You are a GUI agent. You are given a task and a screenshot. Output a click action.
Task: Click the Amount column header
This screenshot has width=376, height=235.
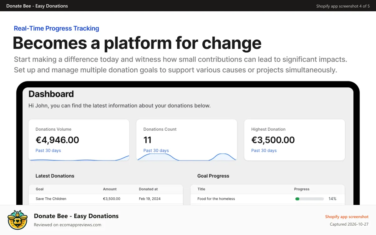pos(110,189)
